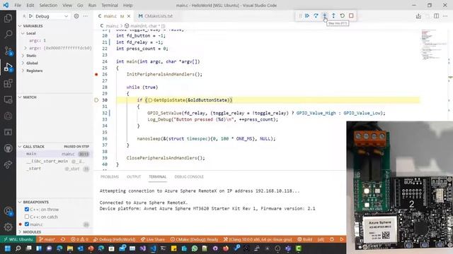Viewport: 453px width, 254px height.
Task: Expand the argv variable
Action: click(25, 48)
